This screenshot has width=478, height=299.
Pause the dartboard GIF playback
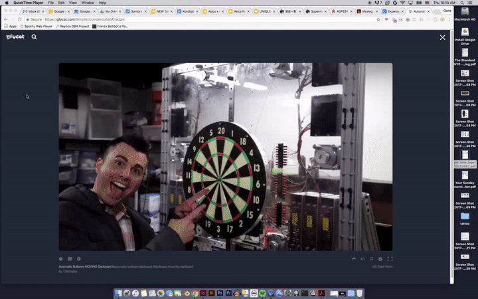[x=70, y=259]
